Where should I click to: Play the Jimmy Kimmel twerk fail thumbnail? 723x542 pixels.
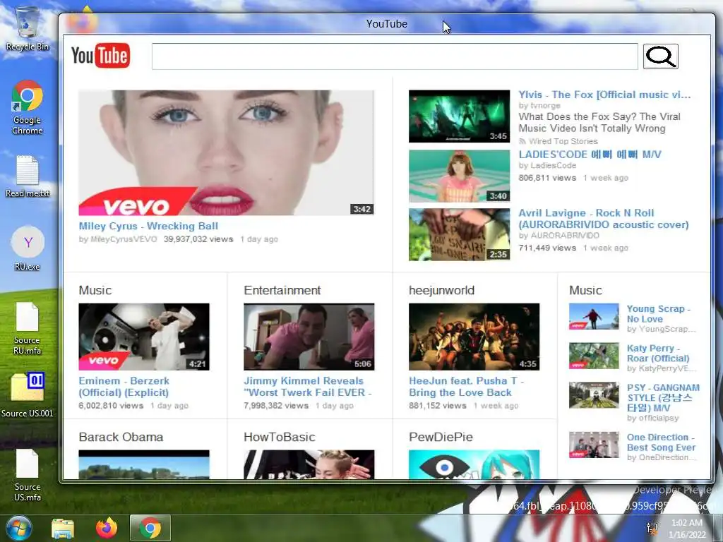coord(309,337)
